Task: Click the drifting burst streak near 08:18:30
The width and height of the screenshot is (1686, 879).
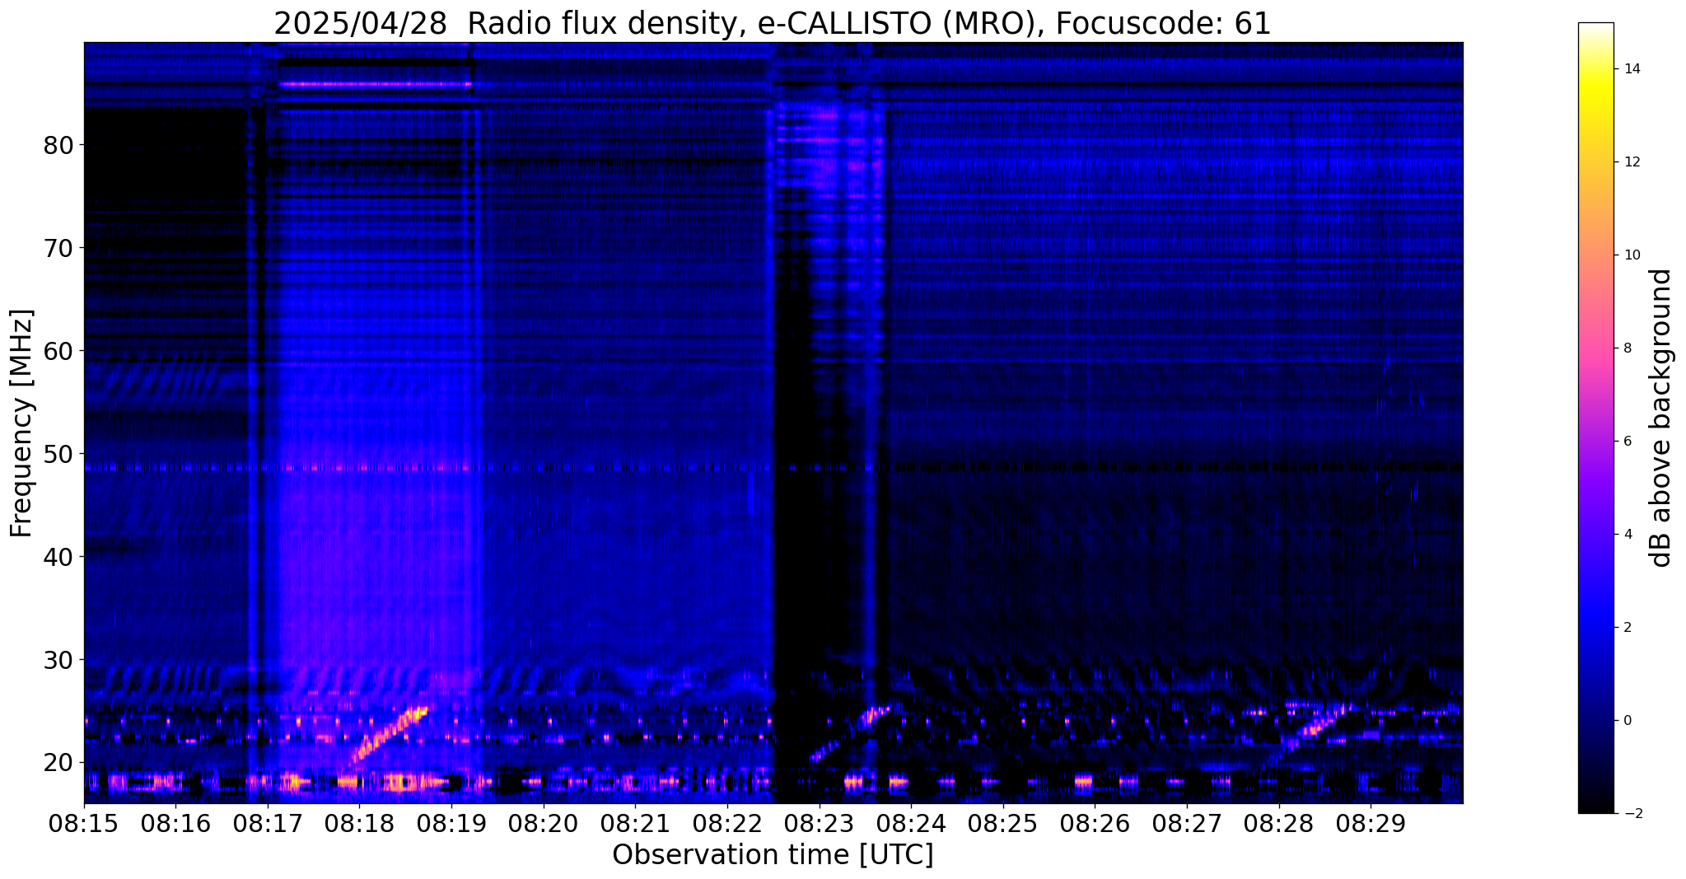Action: (389, 734)
